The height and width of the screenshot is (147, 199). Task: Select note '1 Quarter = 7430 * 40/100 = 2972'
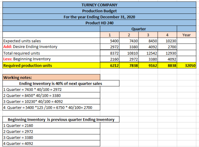[x=51, y=89]
